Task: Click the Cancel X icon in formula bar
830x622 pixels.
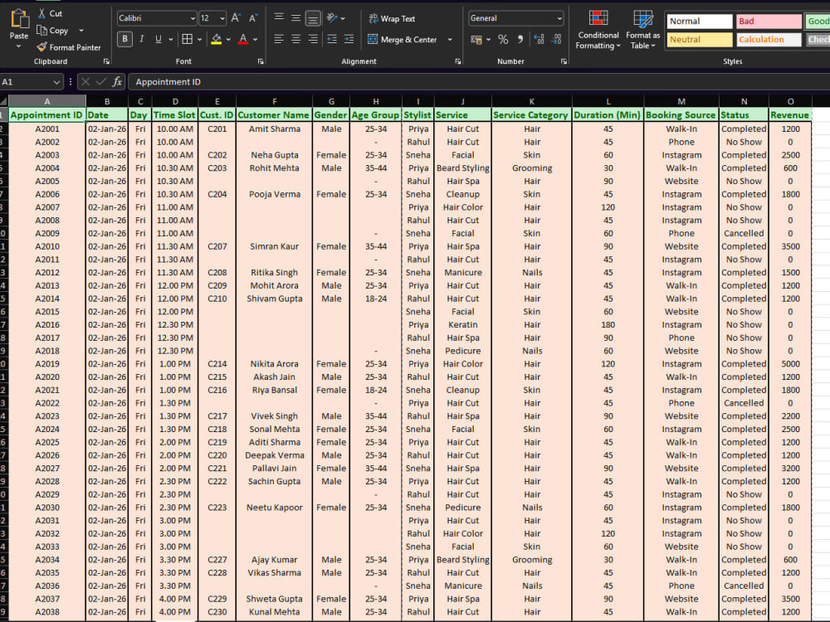Action: pyautogui.click(x=85, y=82)
